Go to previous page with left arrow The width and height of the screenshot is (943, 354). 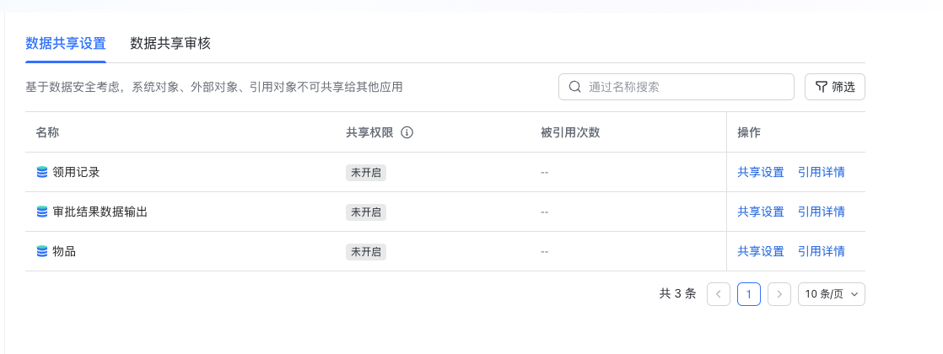click(x=718, y=294)
